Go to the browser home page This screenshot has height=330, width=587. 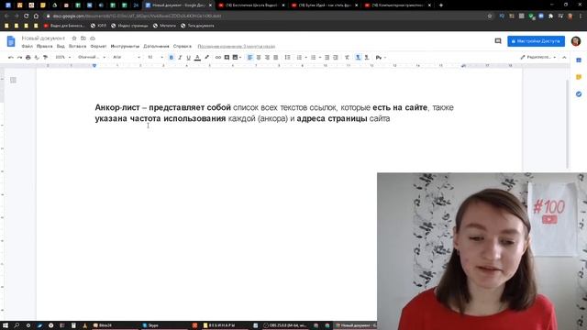[x=36, y=16]
